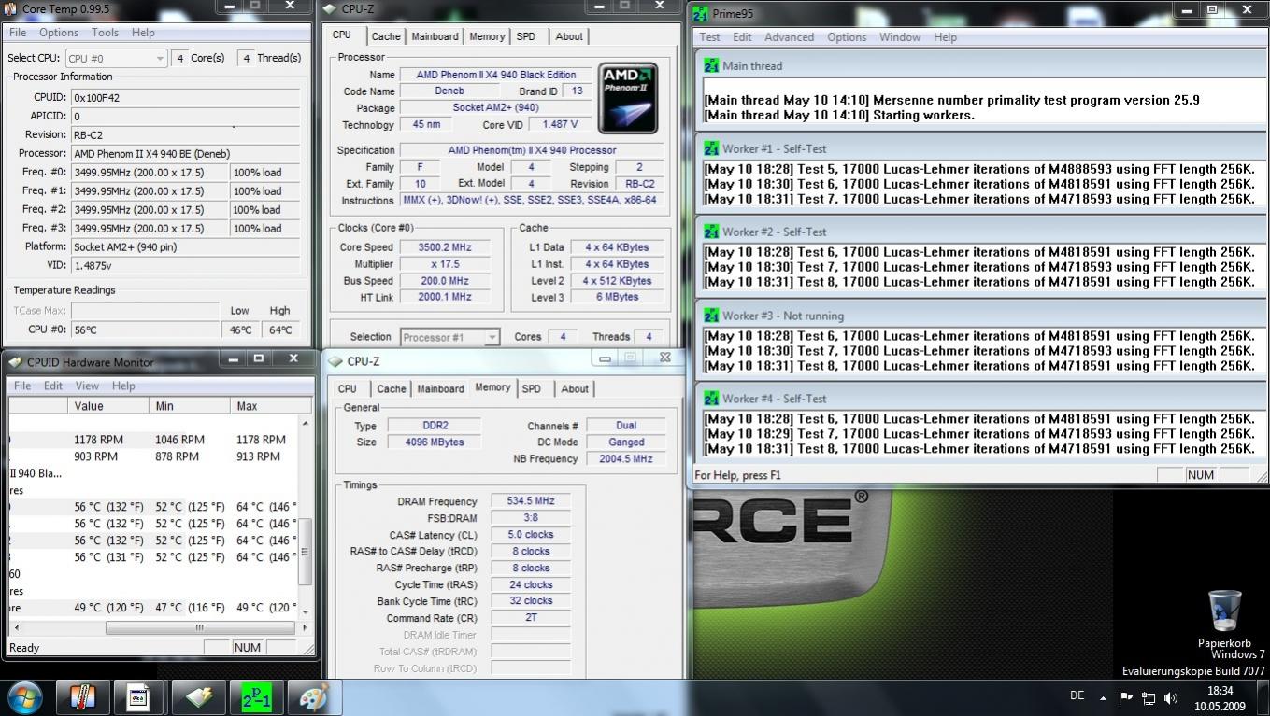Open the Prime95 taskbar icon

click(255, 697)
